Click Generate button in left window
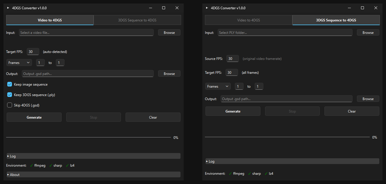The width and height of the screenshot is (386, 184). click(34, 117)
